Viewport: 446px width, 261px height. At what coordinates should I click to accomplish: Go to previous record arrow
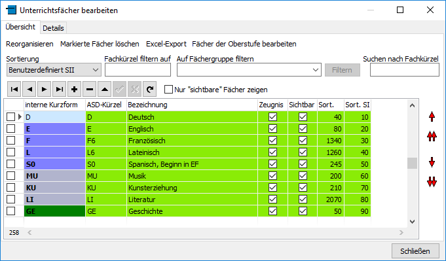[29, 90]
